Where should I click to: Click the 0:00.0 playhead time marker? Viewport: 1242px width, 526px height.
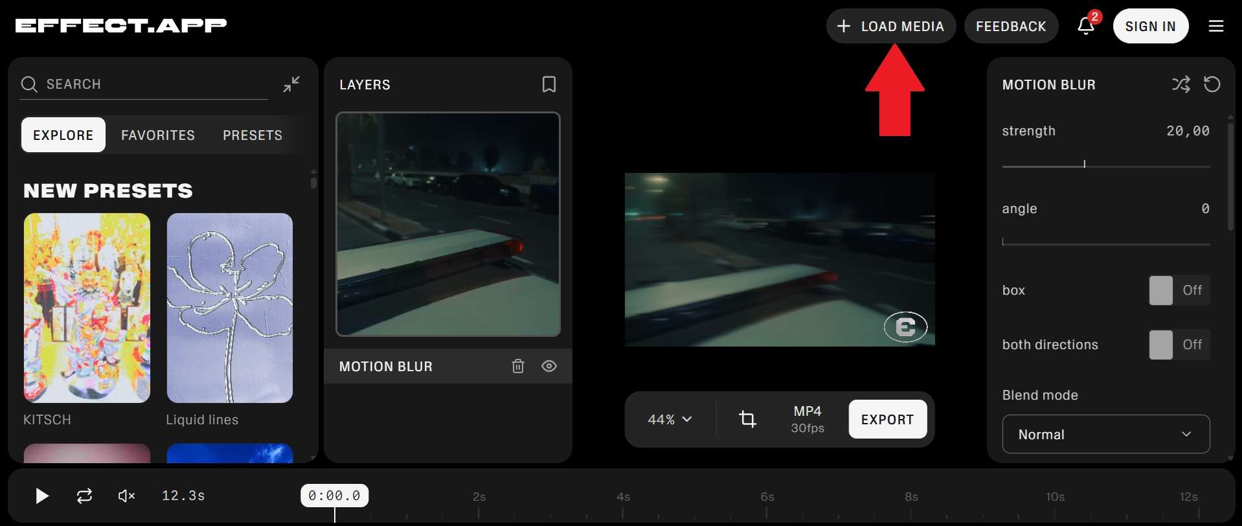click(335, 496)
